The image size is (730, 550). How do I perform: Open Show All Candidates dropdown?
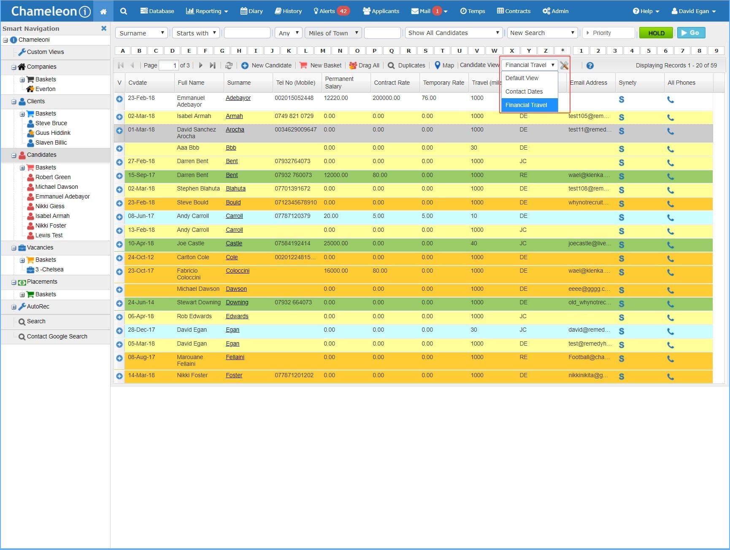point(454,33)
